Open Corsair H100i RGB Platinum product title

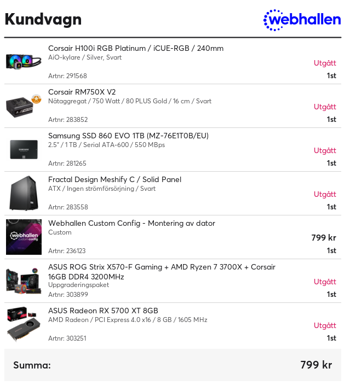click(136, 48)
